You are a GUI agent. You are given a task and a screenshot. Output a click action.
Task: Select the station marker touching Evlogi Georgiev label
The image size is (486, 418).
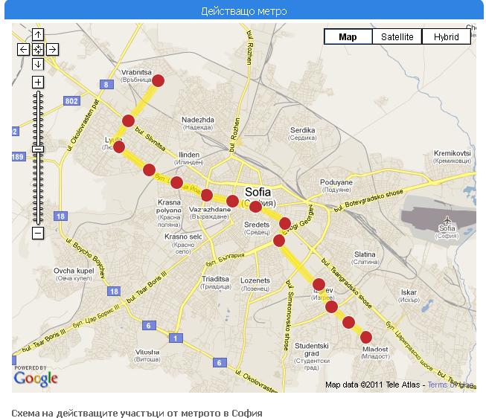click(285, 223)
